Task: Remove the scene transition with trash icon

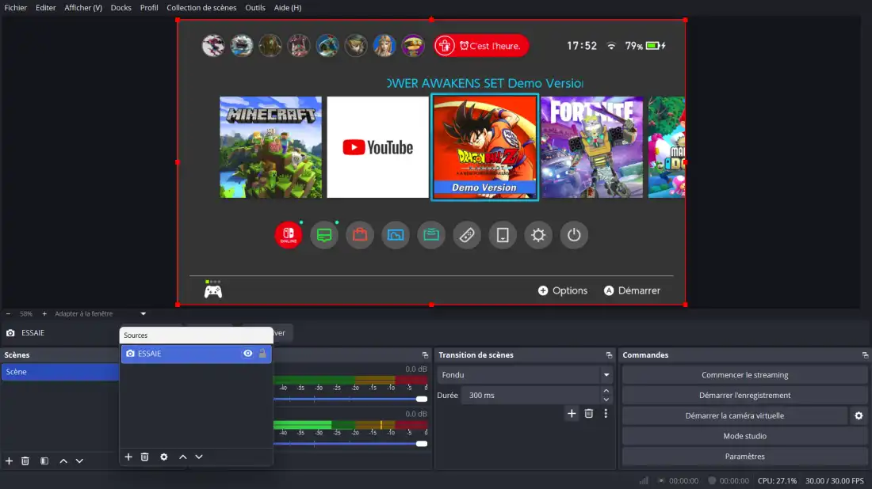Action: click(x=588, y=413)
